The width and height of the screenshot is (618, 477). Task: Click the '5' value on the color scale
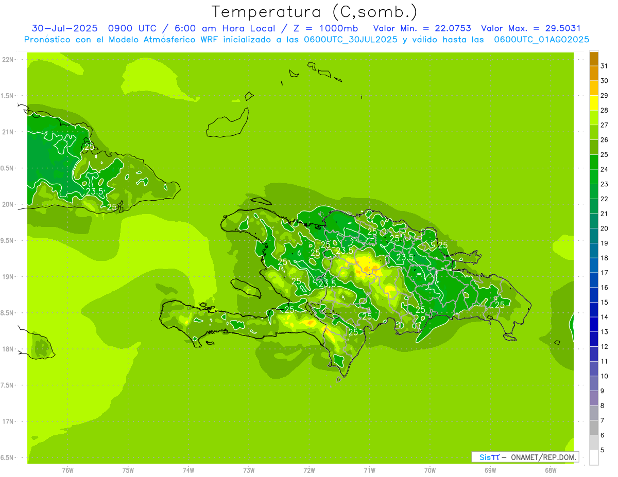[x=602, y=450]
